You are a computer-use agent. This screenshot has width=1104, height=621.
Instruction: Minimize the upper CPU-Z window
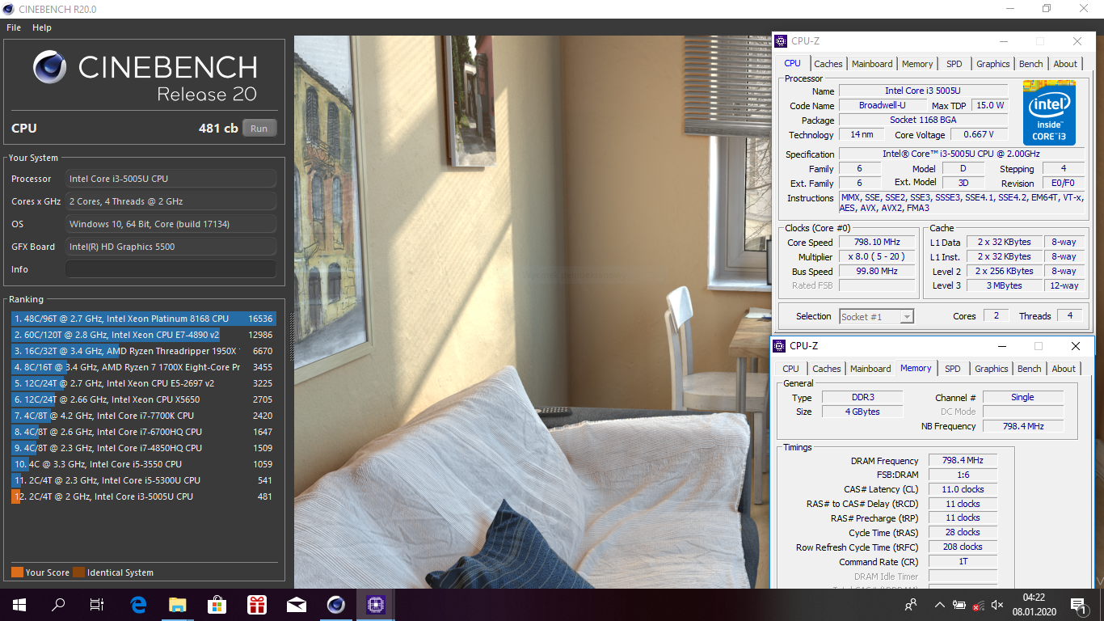point(1004,41)
